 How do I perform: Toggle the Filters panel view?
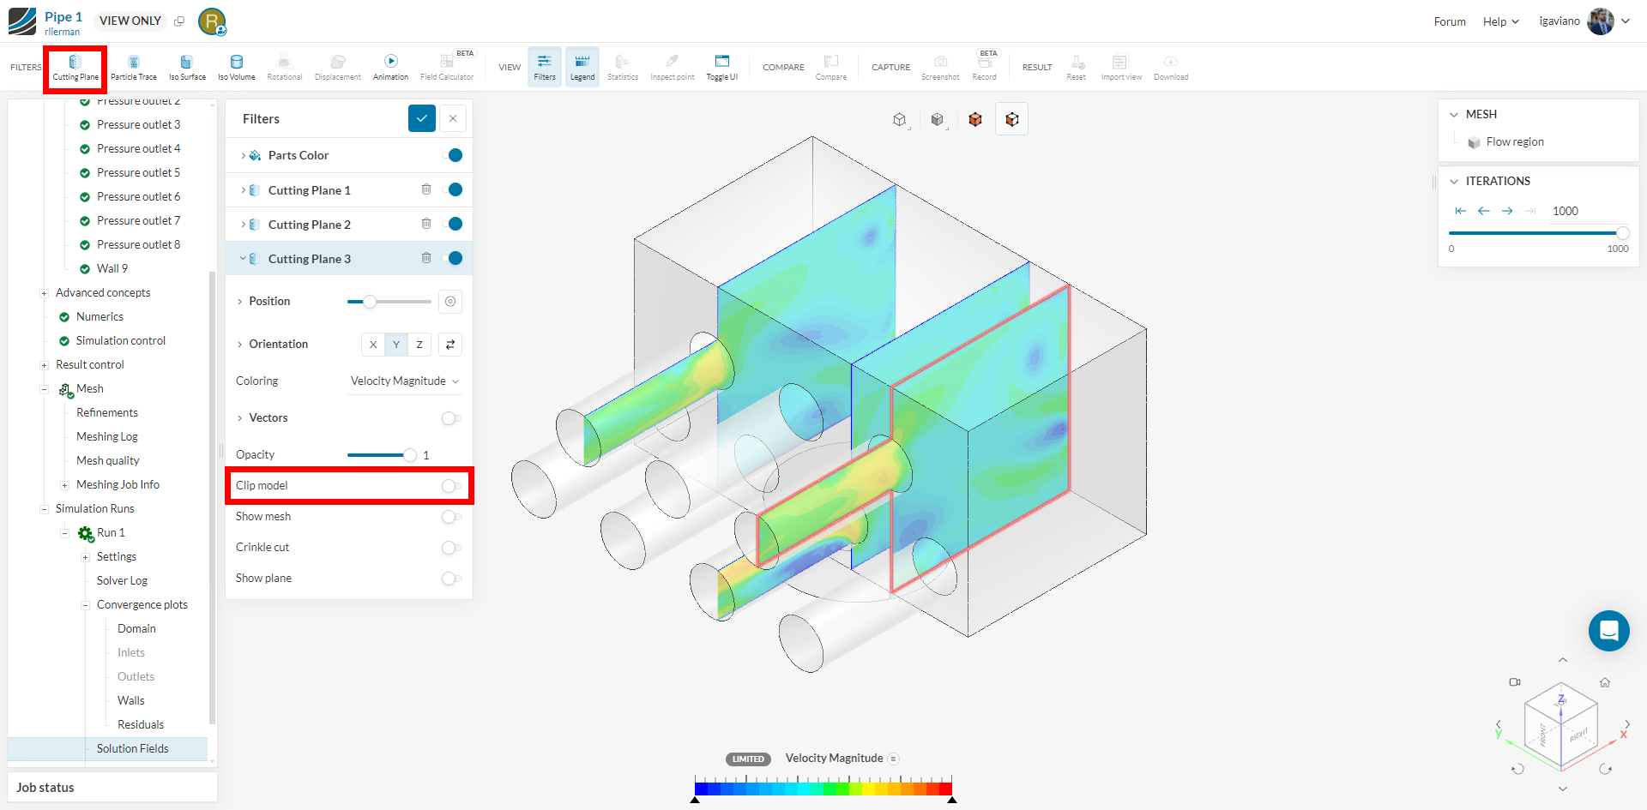(545, 67)
